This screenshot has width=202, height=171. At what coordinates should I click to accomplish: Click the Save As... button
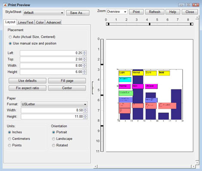[78, 13]
